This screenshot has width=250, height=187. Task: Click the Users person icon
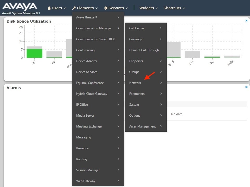pos(49,8)
